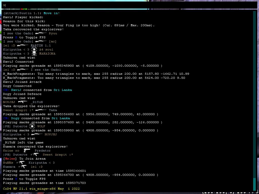The width and height of the screenshot is (259, 194).
Task: Select the sniper icon before Taka
Action: point(41,110)
